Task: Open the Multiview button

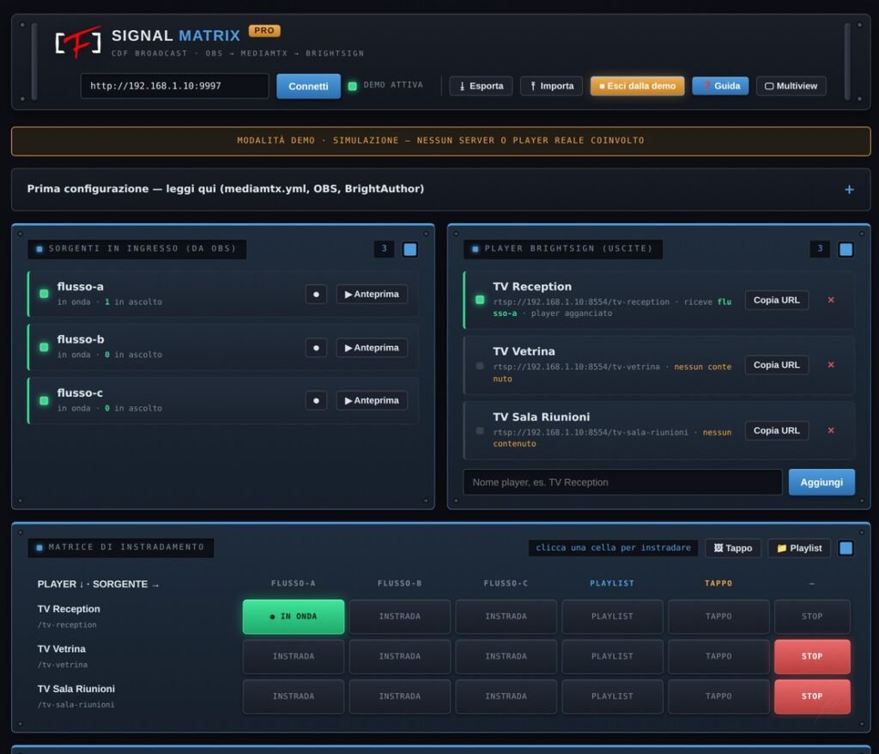Action: (x=791, y=86)
